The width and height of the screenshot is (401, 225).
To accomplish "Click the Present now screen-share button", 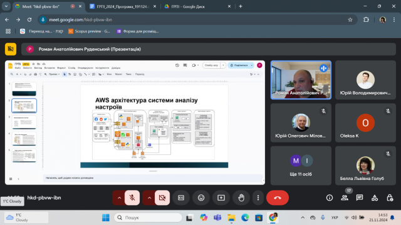I will click(221, 197).
